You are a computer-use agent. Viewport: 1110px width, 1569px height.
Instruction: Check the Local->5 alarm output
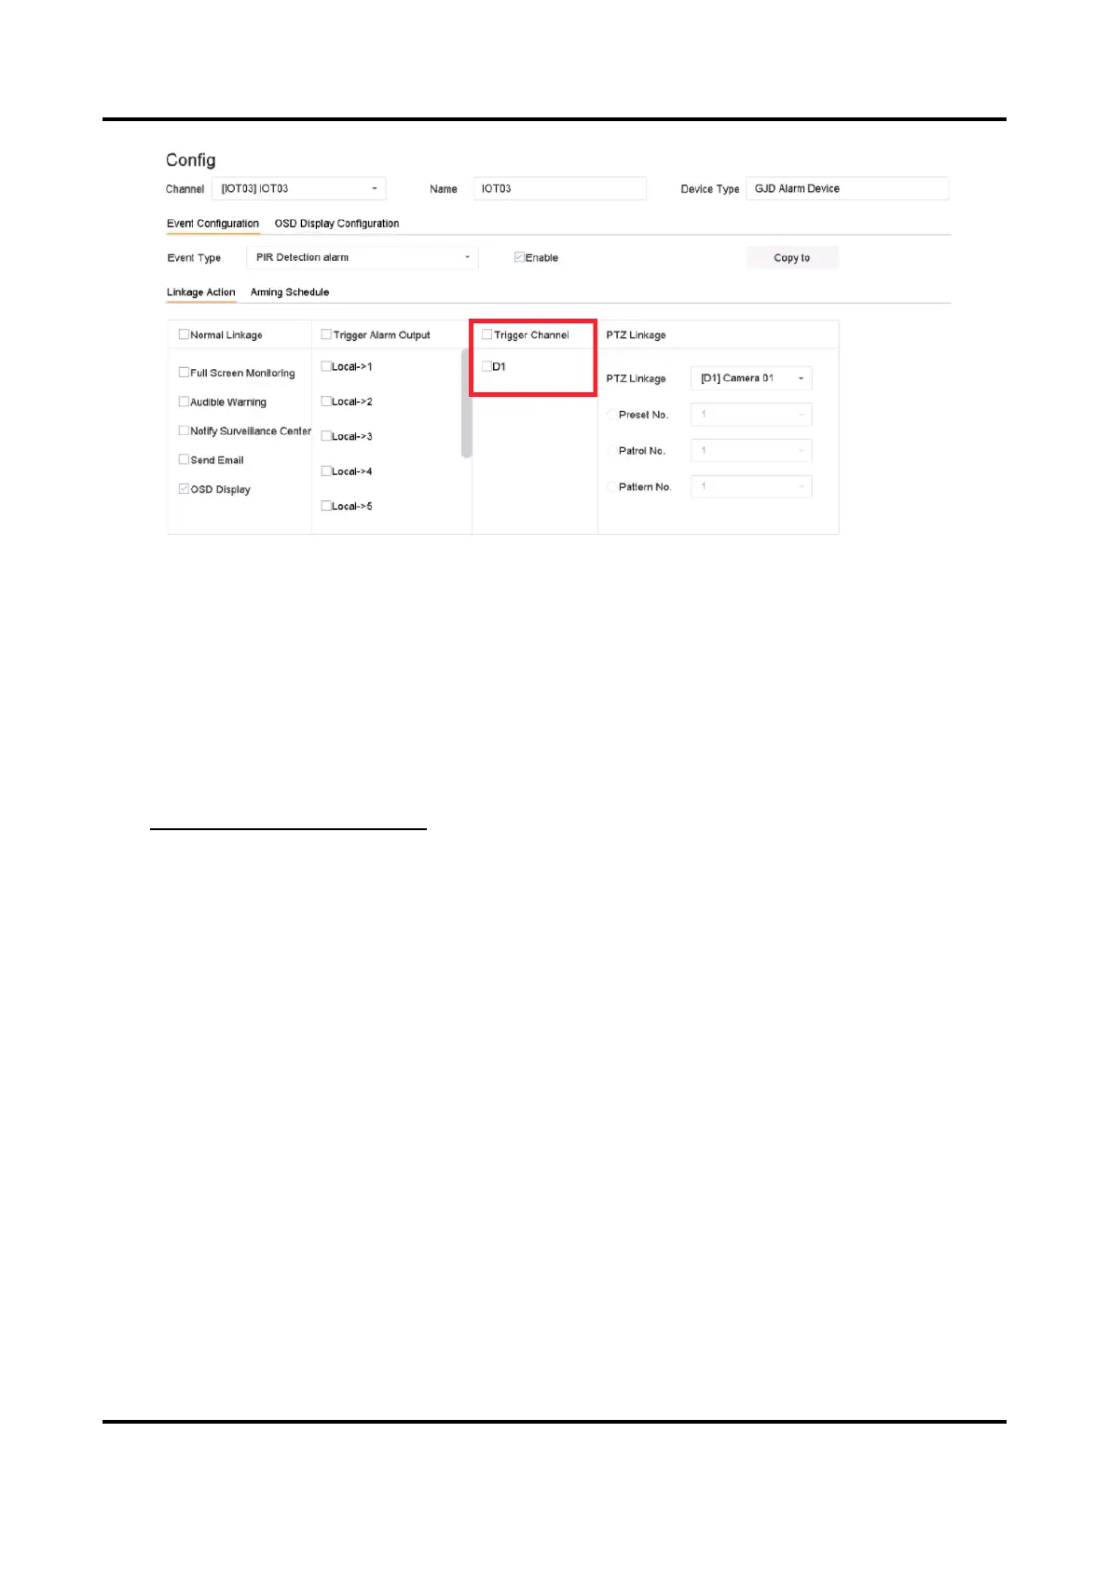(326, 506)
